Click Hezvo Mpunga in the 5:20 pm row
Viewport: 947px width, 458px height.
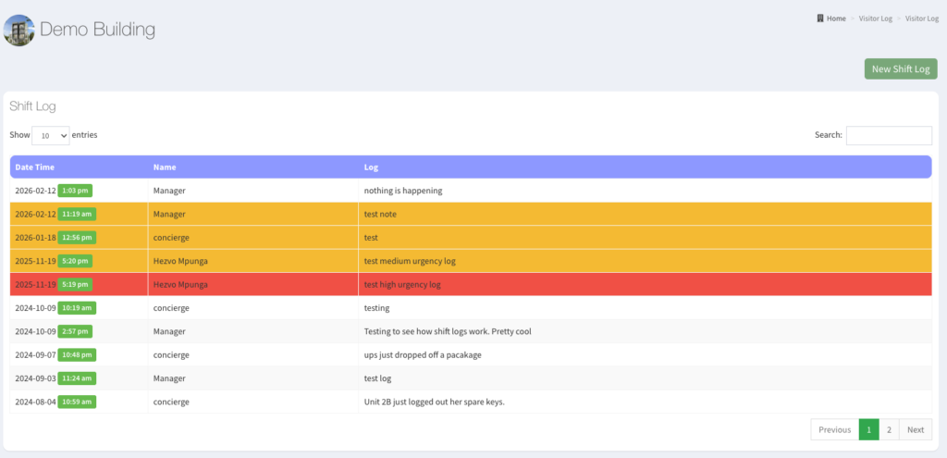pos(180,261)
